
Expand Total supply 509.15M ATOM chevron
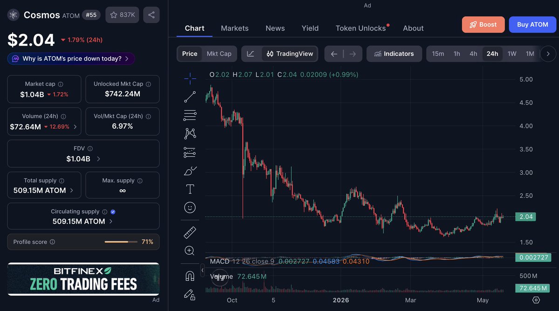(x=71, y=191)
